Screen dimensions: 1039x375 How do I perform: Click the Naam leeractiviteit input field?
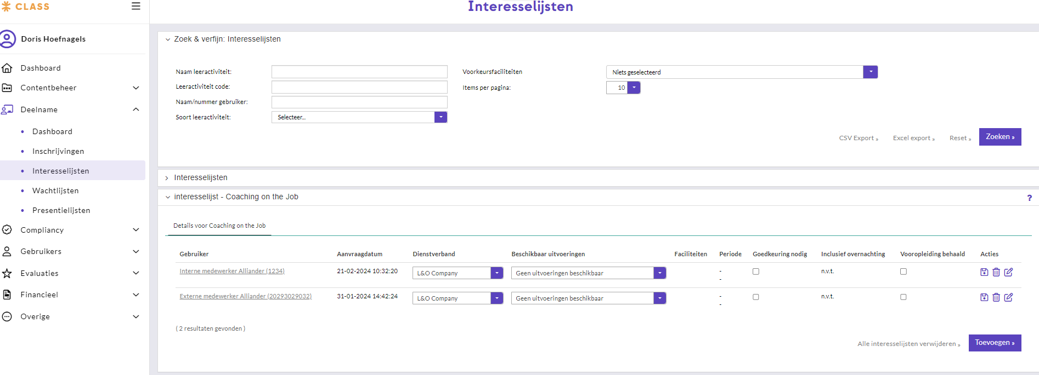pyautogui.click(x=359, y=72)
